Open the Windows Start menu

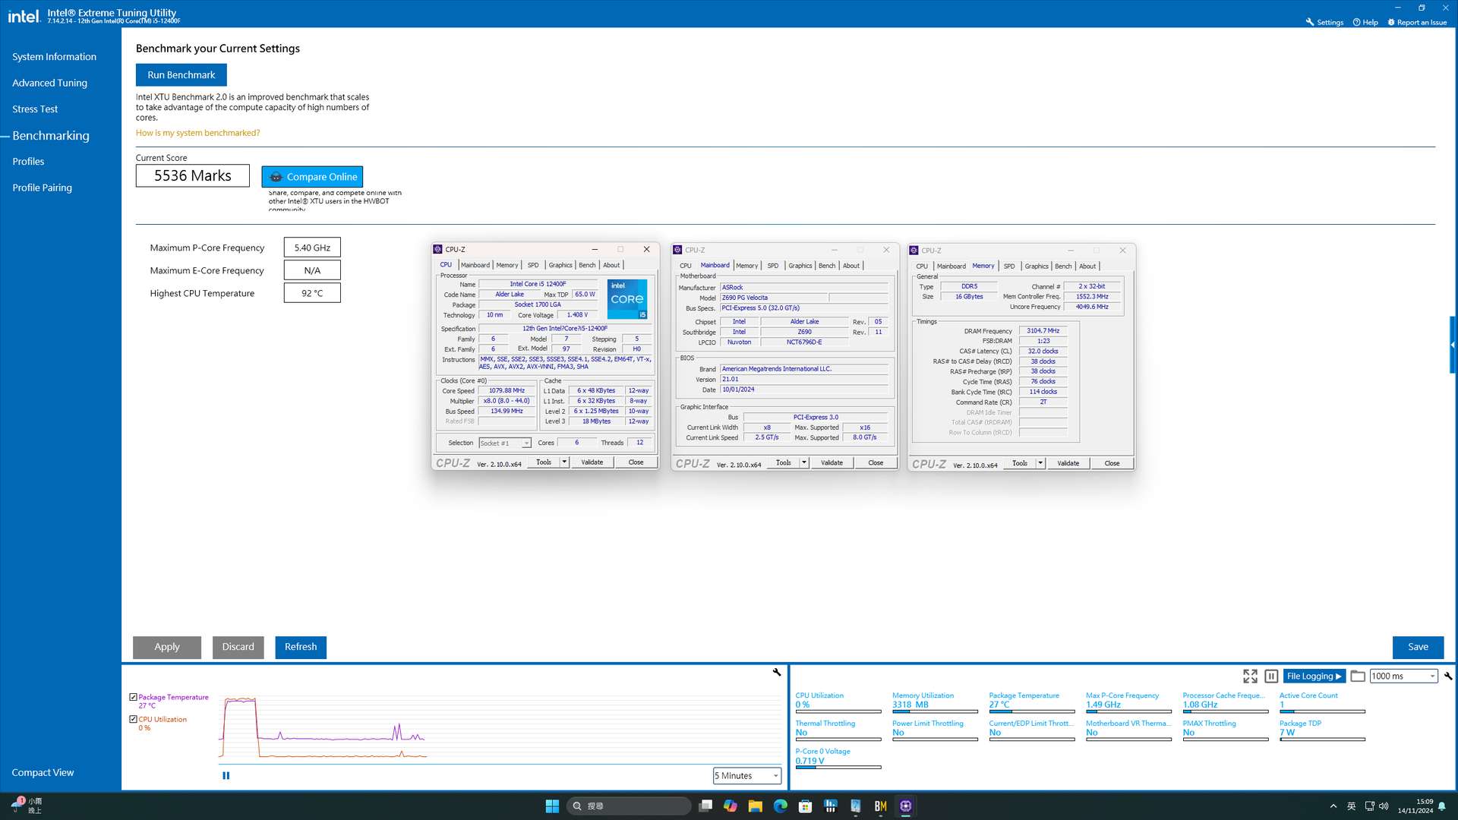click(x=552, y=806)
